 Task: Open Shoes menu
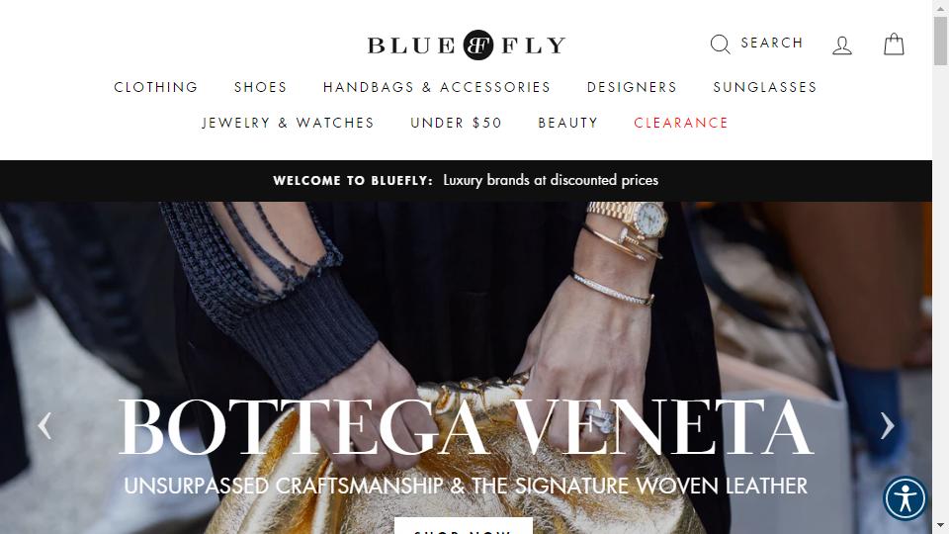260,87
